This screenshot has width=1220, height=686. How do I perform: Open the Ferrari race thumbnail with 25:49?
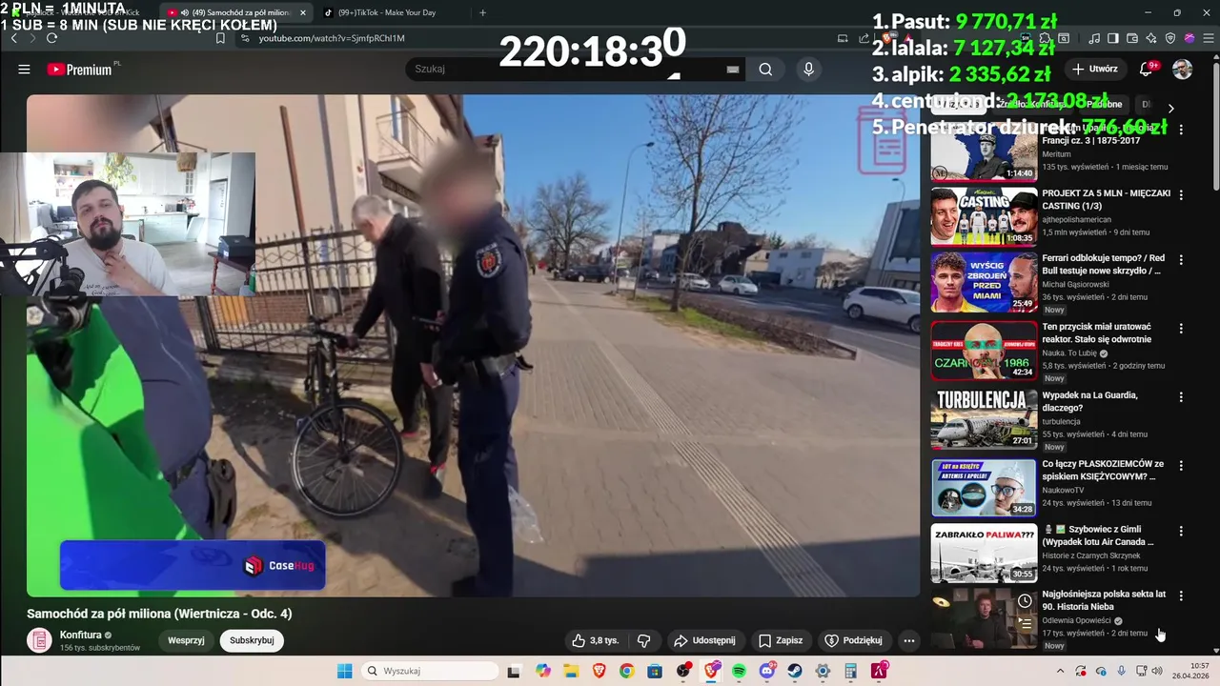coord(984,282)
